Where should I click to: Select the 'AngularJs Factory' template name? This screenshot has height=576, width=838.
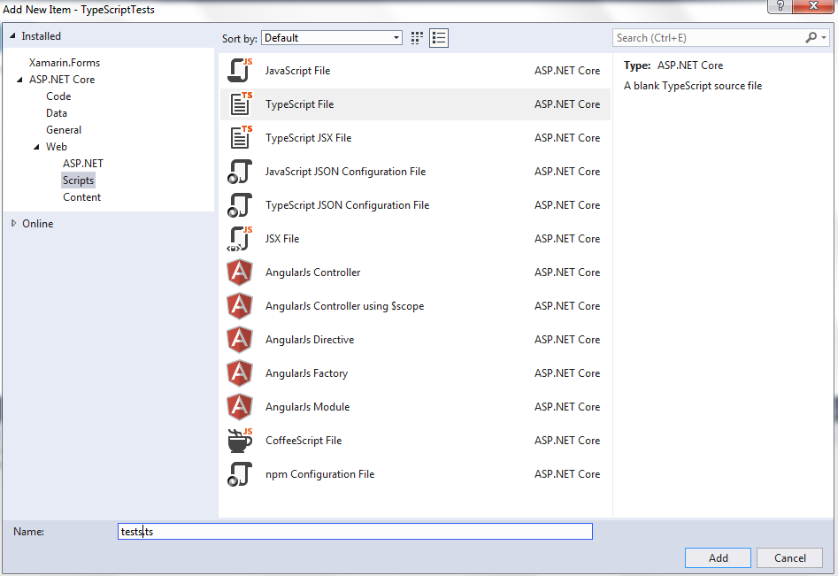(x=306, y=373)
